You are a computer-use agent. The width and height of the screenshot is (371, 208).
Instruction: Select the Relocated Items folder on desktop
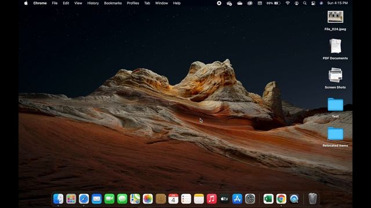coord(335,133)
